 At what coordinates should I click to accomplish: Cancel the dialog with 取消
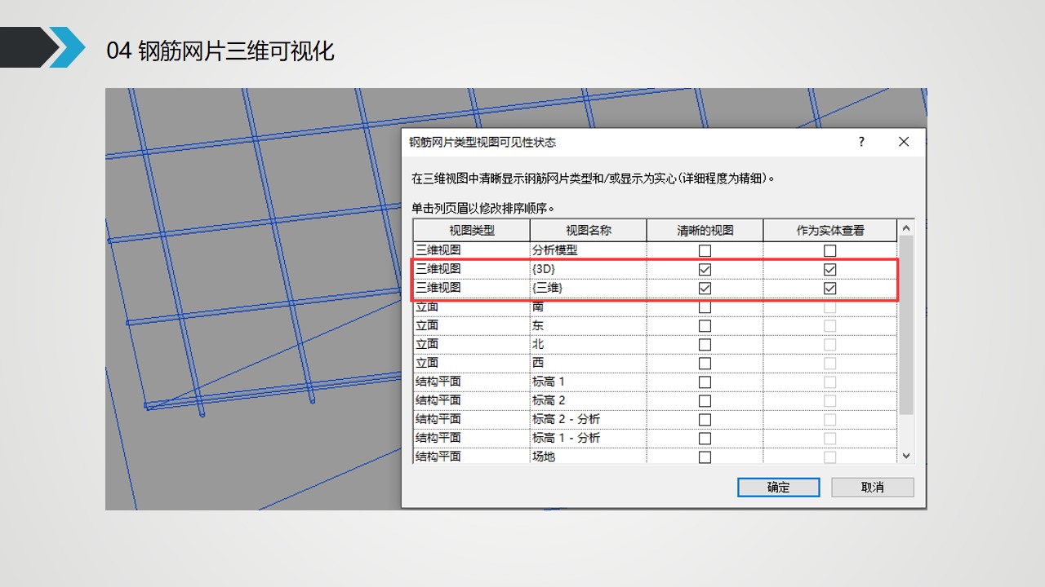[x=873, y=487]
